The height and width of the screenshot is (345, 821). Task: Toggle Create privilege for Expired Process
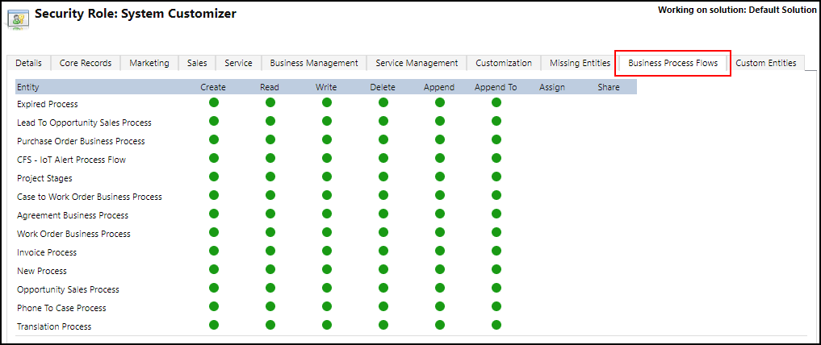pyautogui.click(x=214, y=102)
